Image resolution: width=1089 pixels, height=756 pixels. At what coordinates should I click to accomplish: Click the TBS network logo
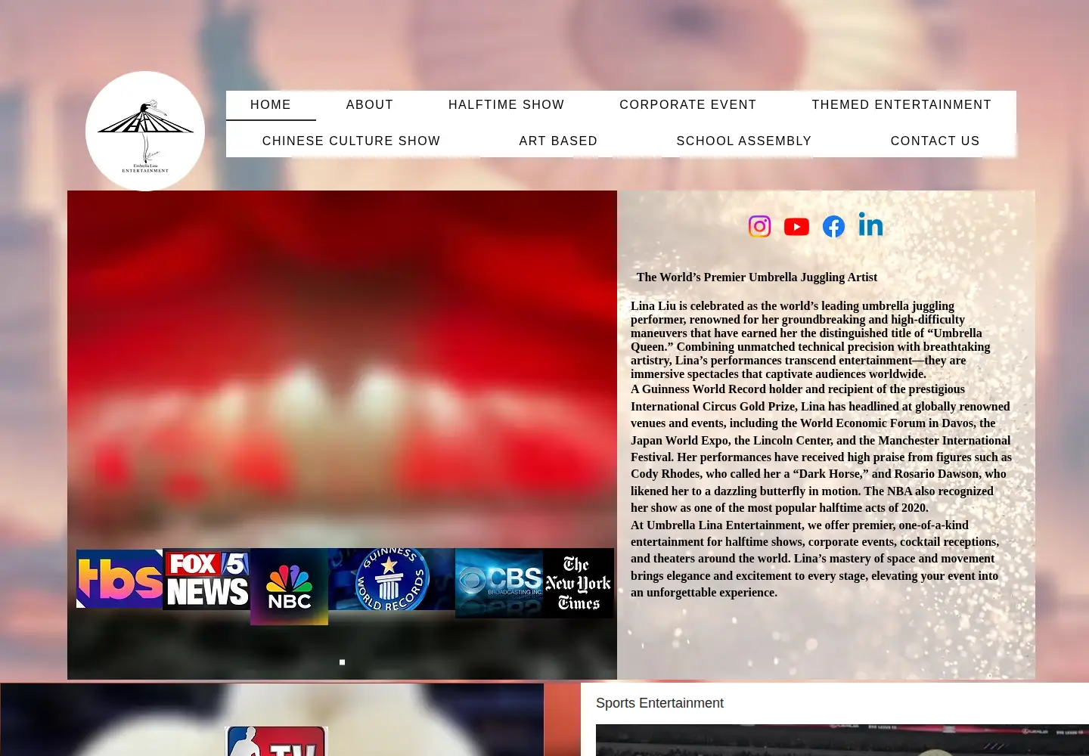pos(119,578)
